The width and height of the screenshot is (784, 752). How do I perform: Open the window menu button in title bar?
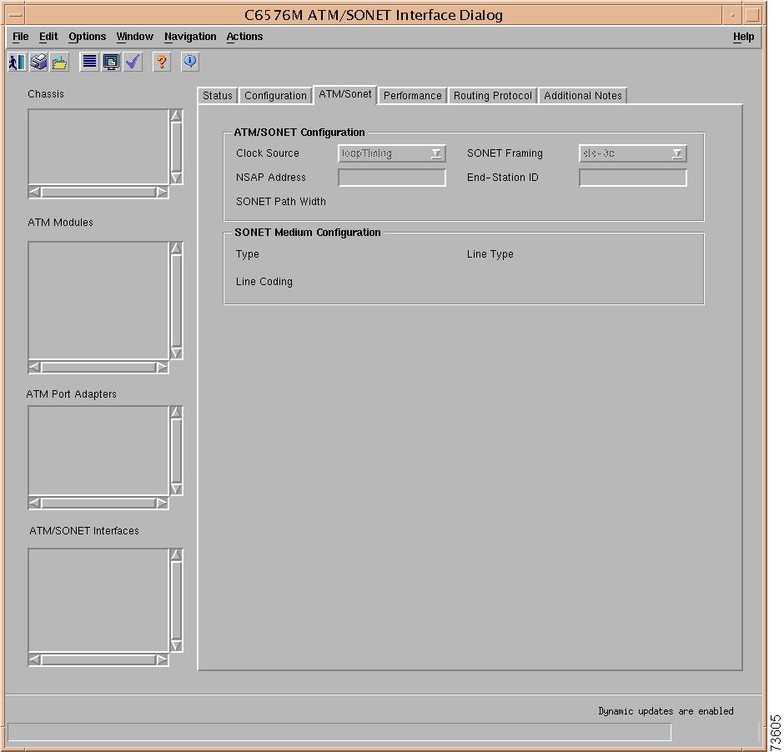[16, 15]
